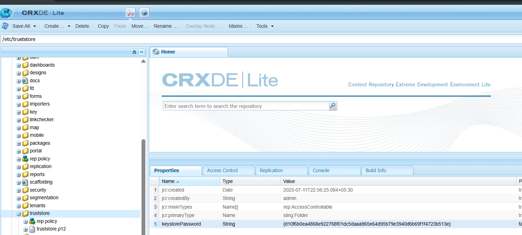Switch to the Console tab
The height and width of the screenshot is (235, 522).
point(335,170)
